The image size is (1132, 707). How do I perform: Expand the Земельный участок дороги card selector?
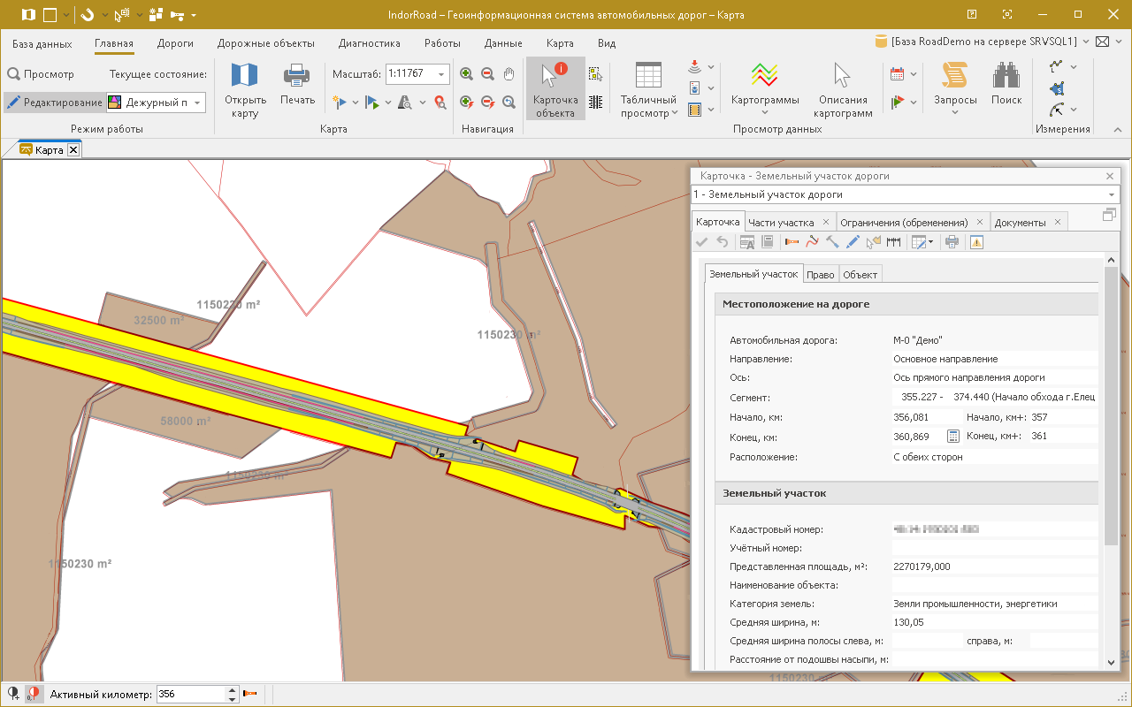(x=1110, y=194)
